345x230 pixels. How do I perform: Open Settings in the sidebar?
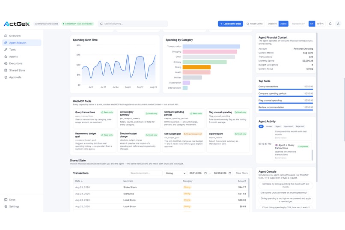(22, 206)
